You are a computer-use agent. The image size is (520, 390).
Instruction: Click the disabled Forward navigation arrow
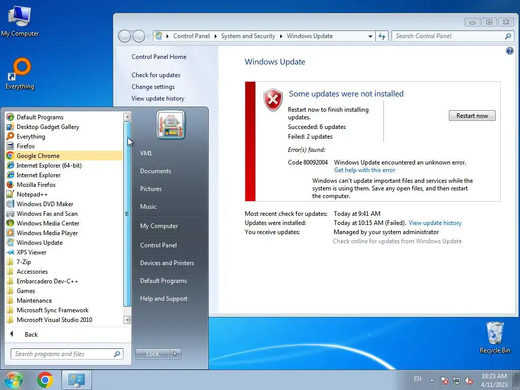(x=139, y=36)
